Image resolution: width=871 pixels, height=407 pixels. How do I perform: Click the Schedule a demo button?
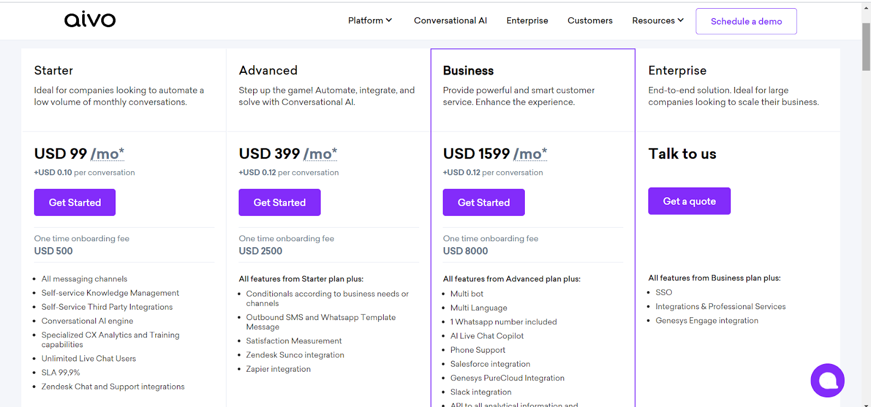746,21
